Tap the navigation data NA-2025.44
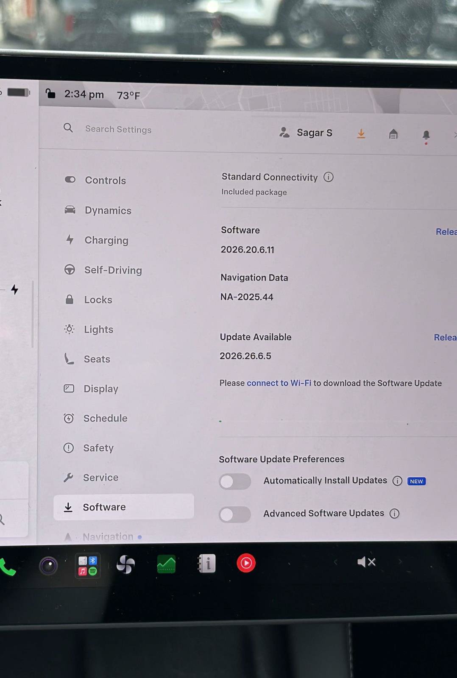This screenshot has height=678, width=457. click(247, 297)
